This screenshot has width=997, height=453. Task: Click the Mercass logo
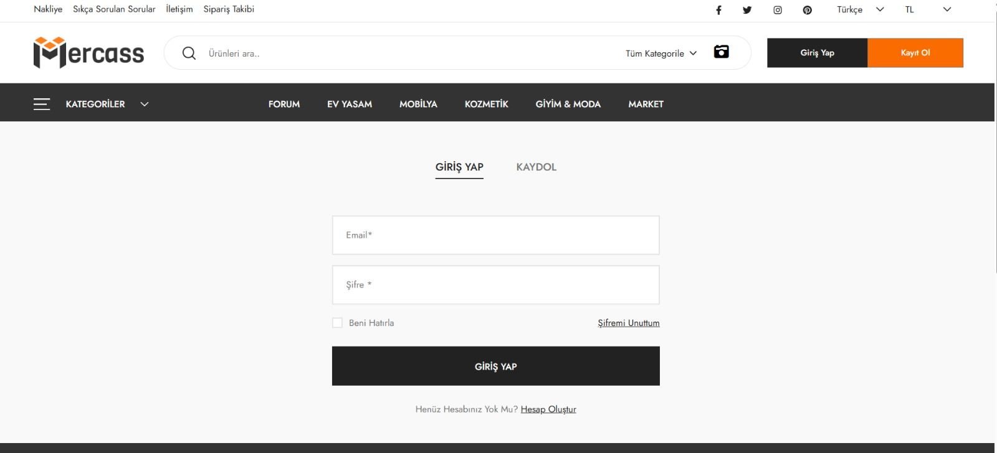(x=88, y=53)
